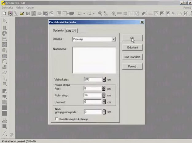The height and width of the screenshot is (143, 192).
Task: Click the magnifier zoom icon in toolbar
Action: point(100,13)
